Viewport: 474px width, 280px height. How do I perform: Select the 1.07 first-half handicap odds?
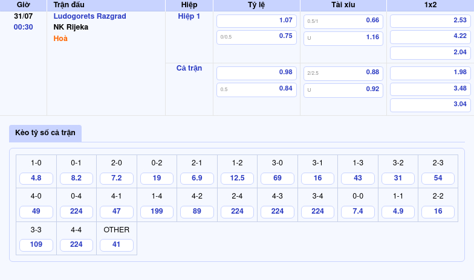pos(256,21)
